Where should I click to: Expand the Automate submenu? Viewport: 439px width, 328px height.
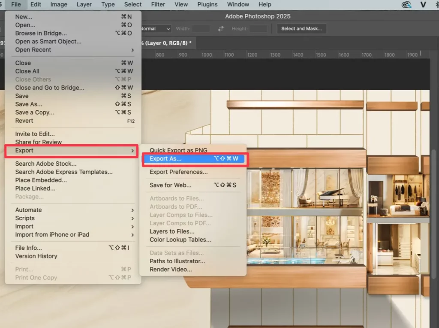28,210
